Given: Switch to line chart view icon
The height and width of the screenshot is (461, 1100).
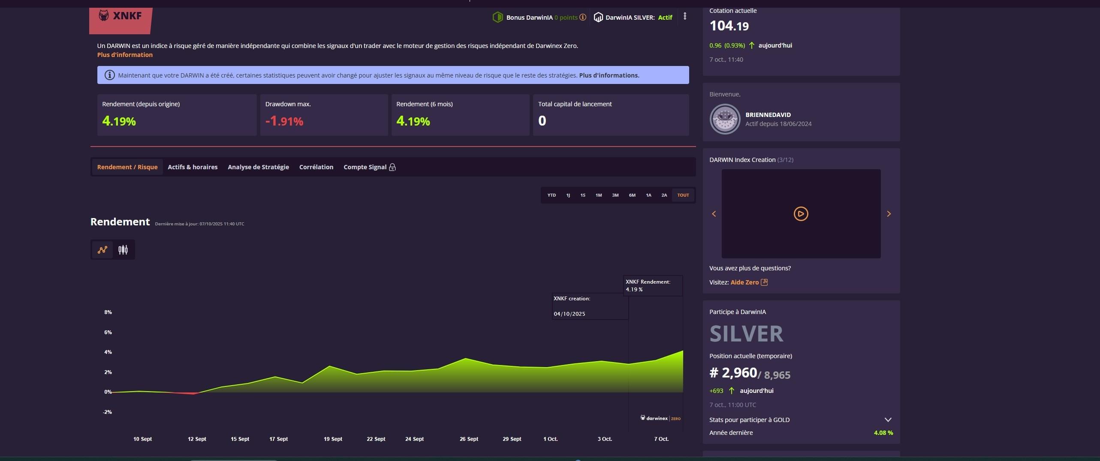Looking at the screenshot, I should [102, 250].
